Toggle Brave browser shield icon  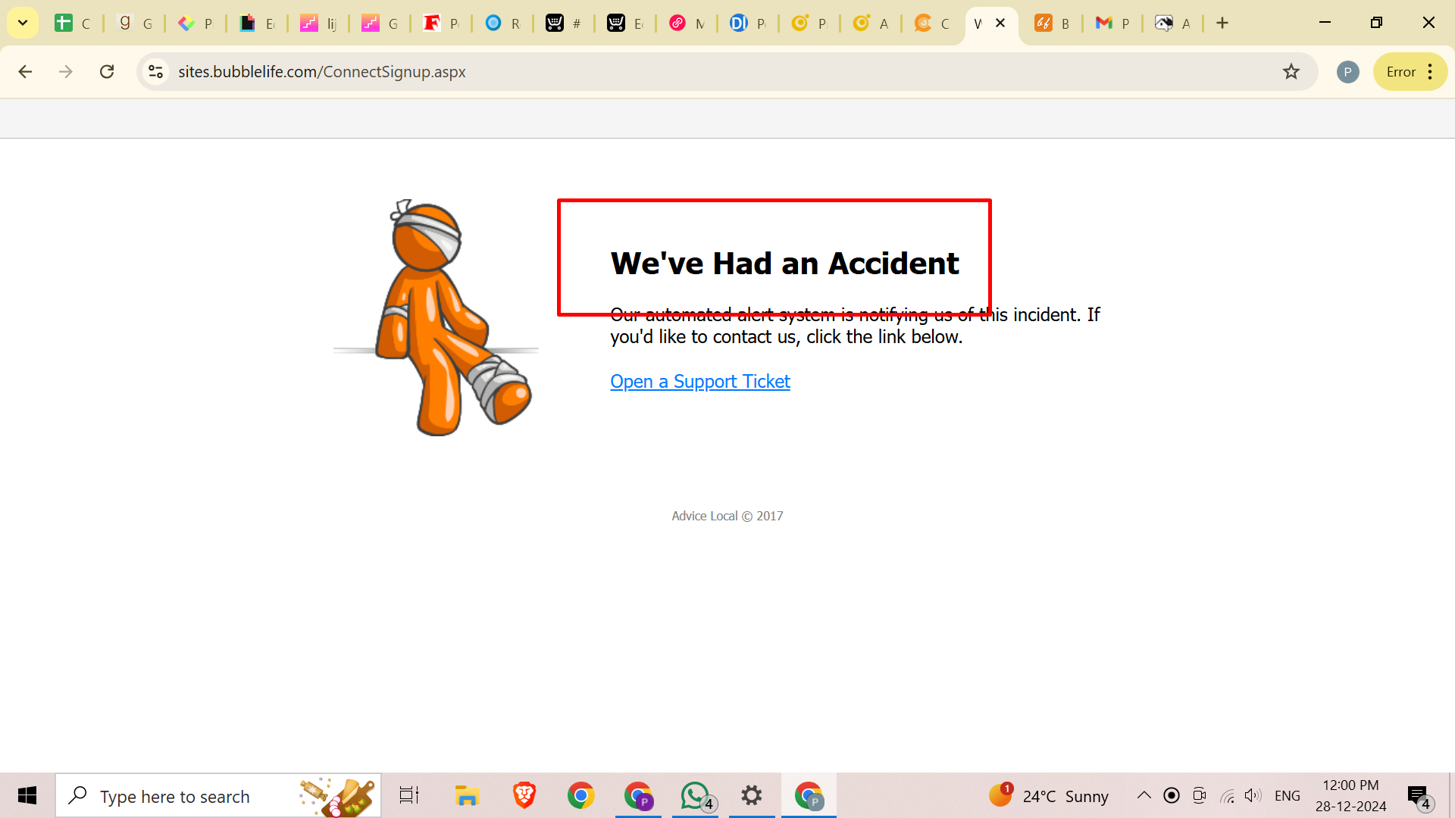pos(524,795)
